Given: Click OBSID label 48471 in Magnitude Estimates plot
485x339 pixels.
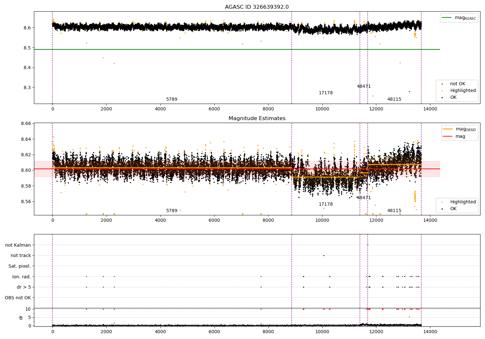Looking at the screenshot, I should [x=364, y=198].
